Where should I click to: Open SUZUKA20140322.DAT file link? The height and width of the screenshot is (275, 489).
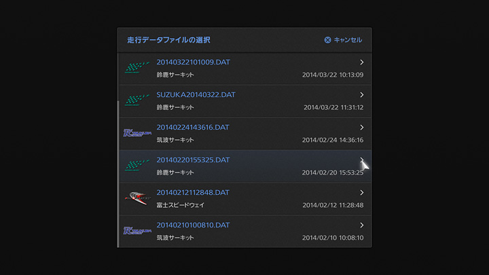tap(196, 95)
